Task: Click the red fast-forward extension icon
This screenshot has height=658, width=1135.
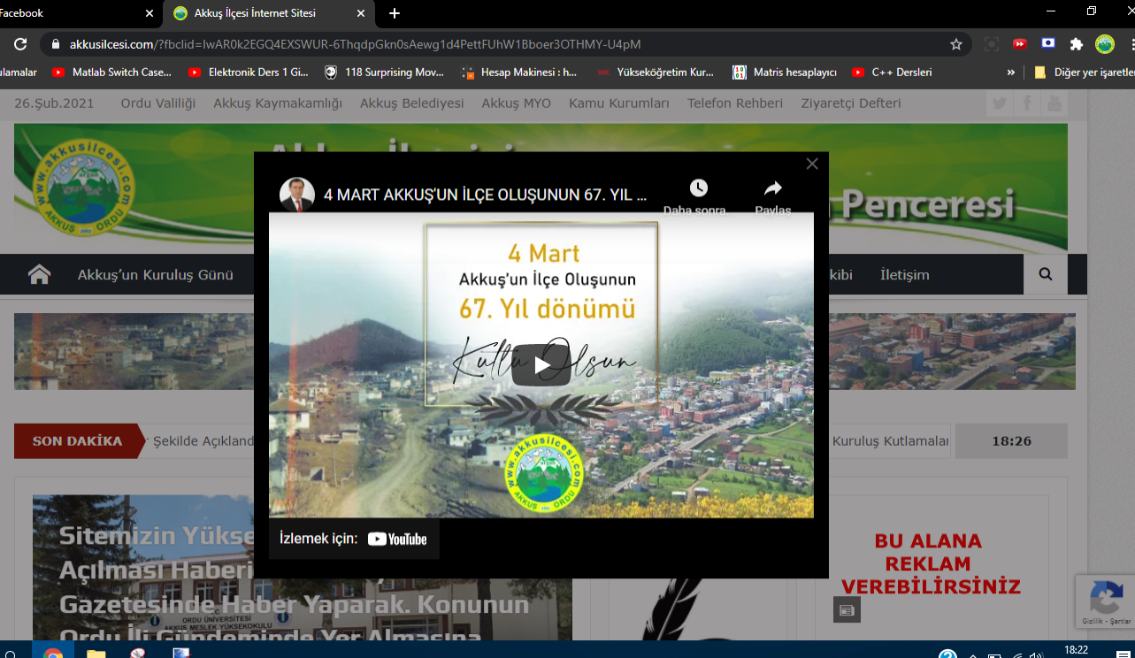Action: pos(1019,44)
